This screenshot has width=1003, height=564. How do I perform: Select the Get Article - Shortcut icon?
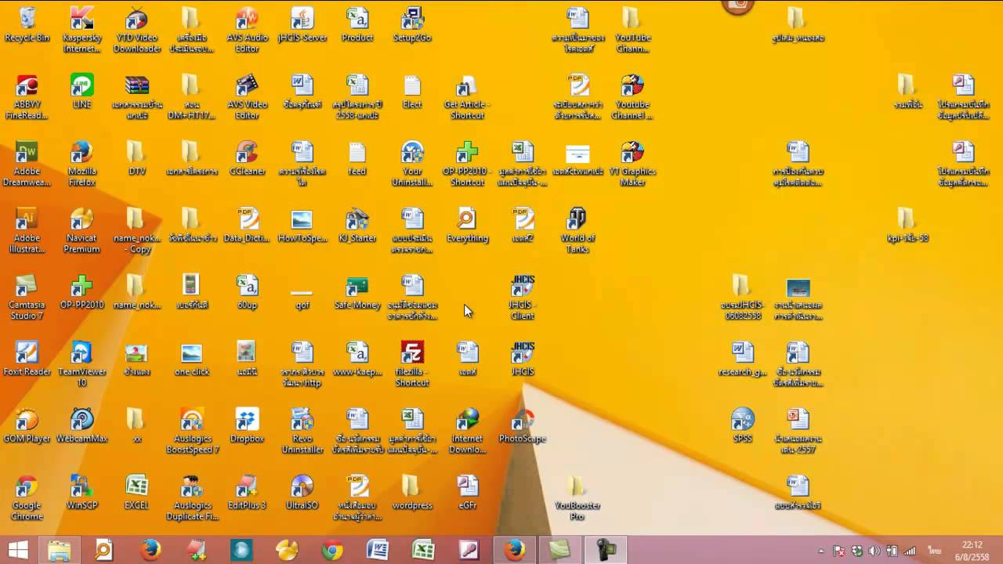(467, 97)
